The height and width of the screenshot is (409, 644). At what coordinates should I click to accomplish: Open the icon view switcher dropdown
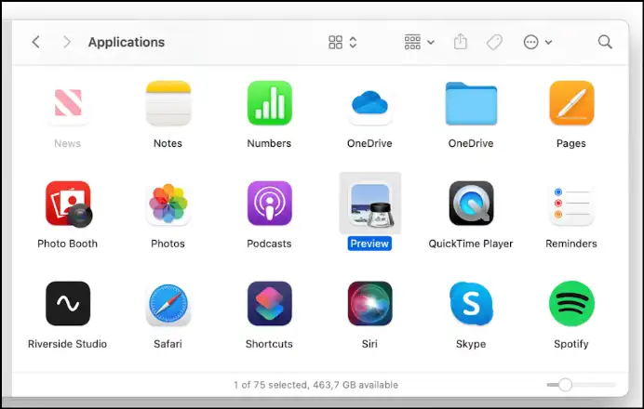[342, 42]
